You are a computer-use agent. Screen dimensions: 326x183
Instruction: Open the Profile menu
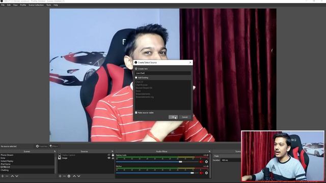23,5
